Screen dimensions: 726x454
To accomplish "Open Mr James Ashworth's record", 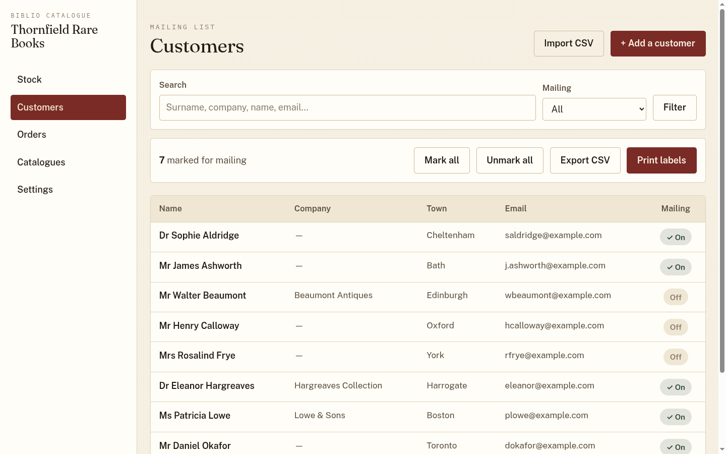I will click(x=200, y=266).
